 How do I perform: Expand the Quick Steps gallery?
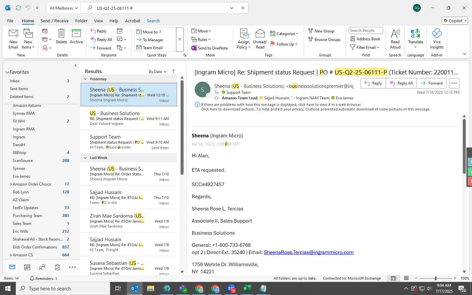[180, 40]
